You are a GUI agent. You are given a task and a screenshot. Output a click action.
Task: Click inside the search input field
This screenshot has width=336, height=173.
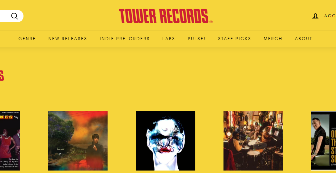point(4,16)
